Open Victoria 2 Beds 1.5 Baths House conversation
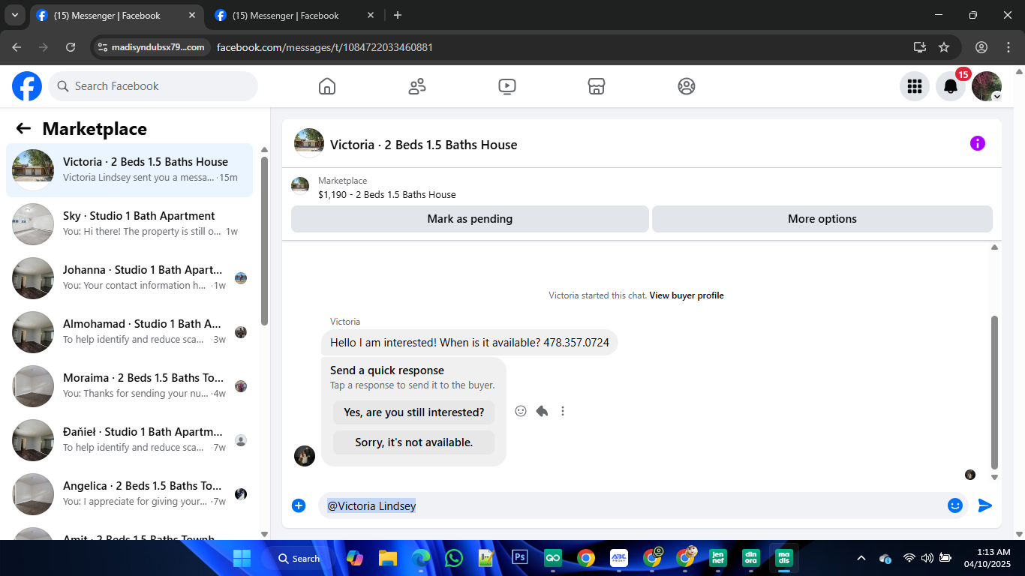This screenshot has width=1025, height=576. (x=129, y=170)
